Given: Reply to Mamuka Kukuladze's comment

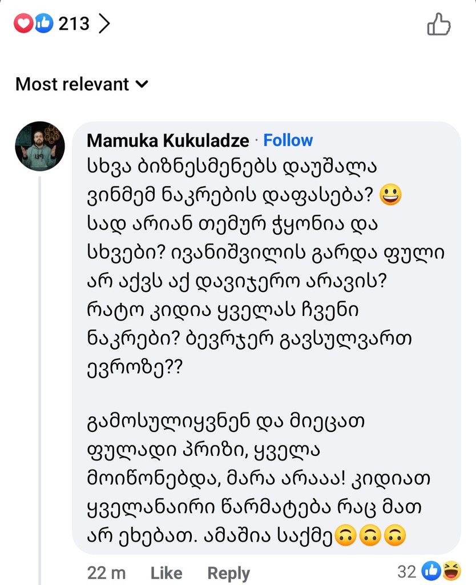Looking at the screenshot, I should tap(228, 572).
